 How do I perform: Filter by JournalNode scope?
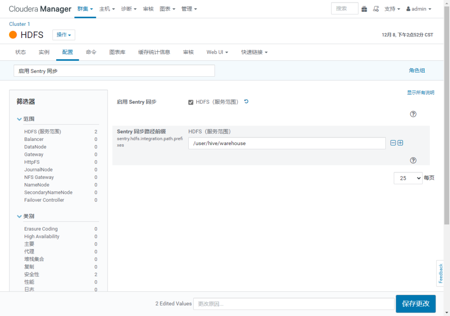(x=60, y=170)
